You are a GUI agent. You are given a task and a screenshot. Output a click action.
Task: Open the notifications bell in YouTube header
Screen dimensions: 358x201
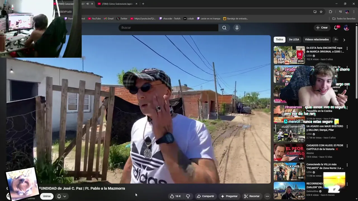[x=336, y=28]
